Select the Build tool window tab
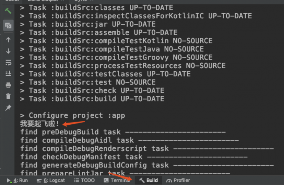The width and height of the screenshot is (284, 185). coord(149,180)
